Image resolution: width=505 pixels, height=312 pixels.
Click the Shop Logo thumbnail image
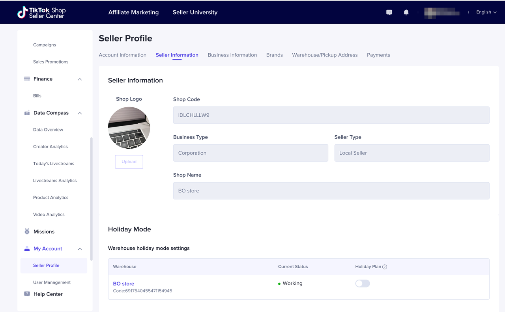click(129, 128)
